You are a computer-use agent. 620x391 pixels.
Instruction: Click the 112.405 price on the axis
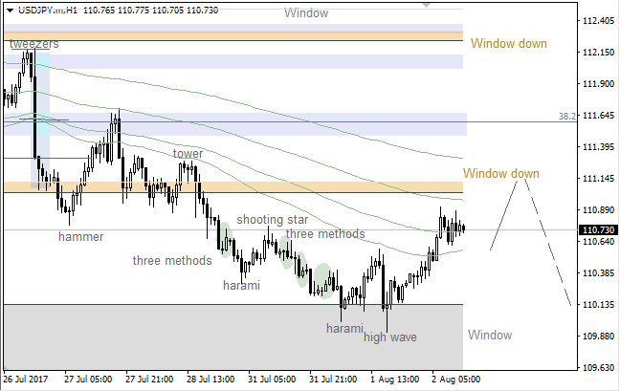click(x=598, y=21)
